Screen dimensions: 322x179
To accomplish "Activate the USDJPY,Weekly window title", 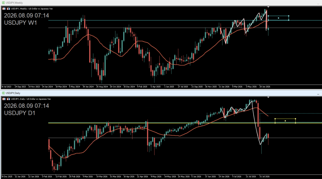I will pyautogui.click(x=14, y=3).
